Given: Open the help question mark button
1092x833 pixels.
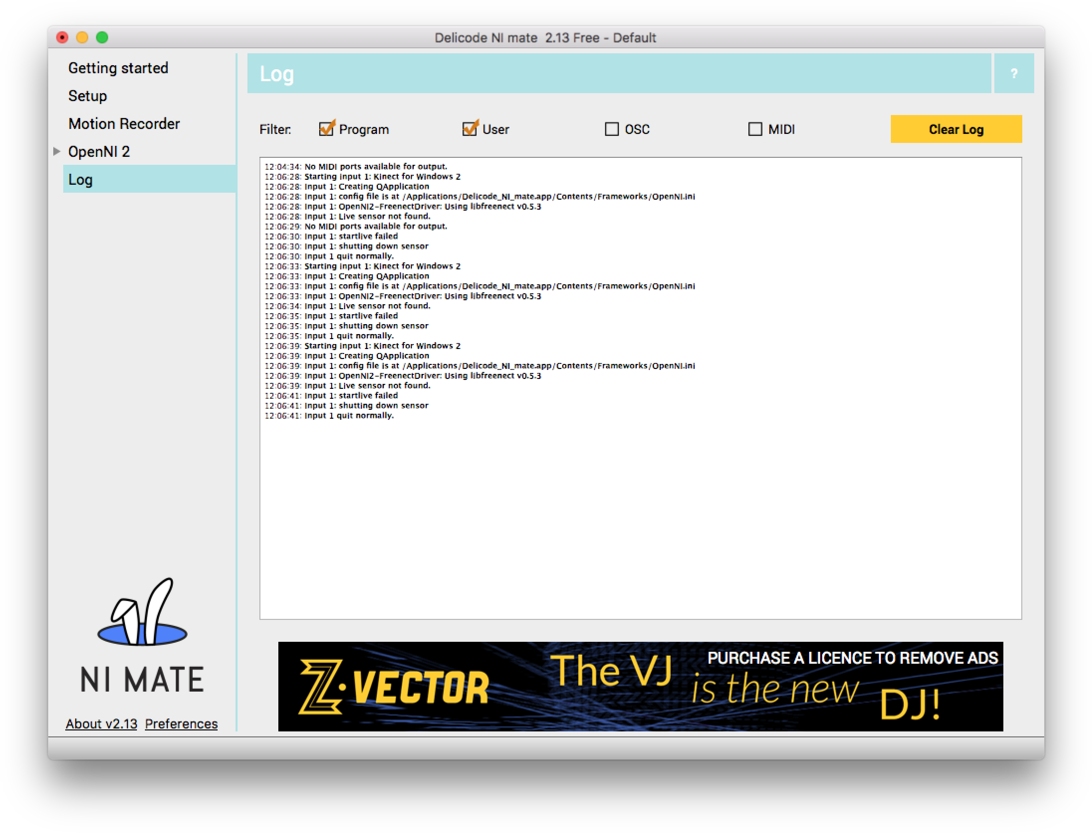Looking at the screenshot, I should pyautogui.click(x=1013, y=73).
